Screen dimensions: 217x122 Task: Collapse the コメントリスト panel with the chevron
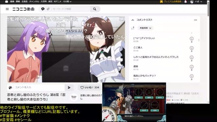pyautogui.click(x=133, y=20)
